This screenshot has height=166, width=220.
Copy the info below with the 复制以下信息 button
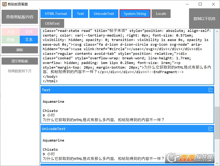[204, 18]
